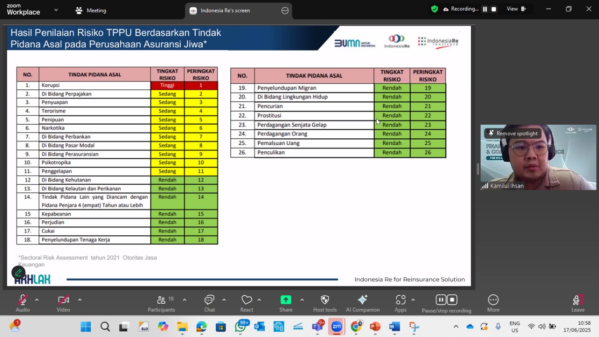Switch to the Meeting tab
The height and width of the screenshot is (337, 599).
[91, 10]
